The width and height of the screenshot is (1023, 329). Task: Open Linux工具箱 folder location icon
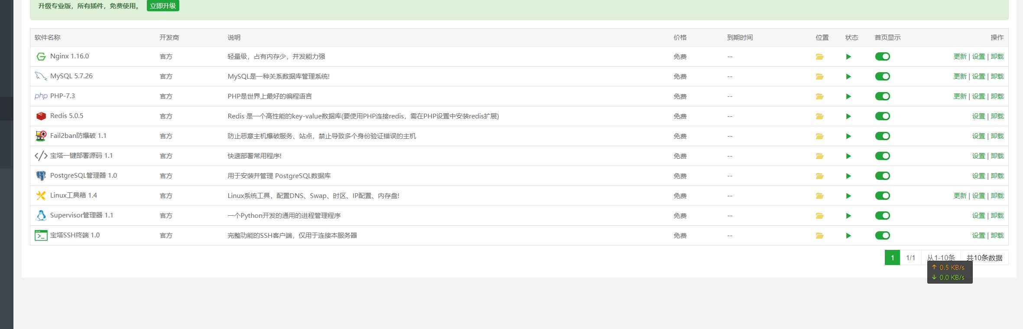(x=819, y=196)
